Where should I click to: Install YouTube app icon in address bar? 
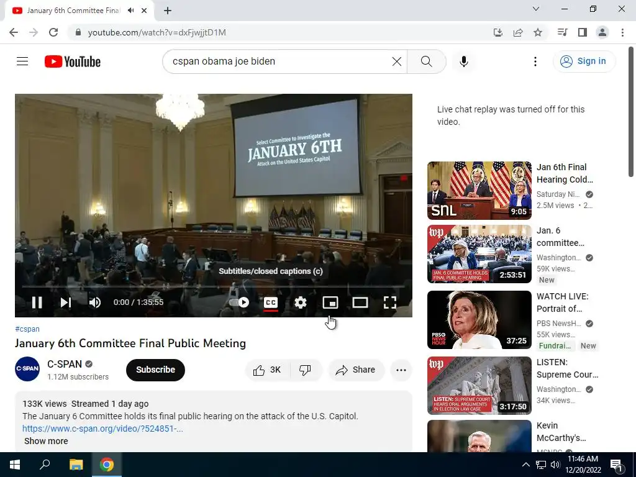click(x=497, y=32)
